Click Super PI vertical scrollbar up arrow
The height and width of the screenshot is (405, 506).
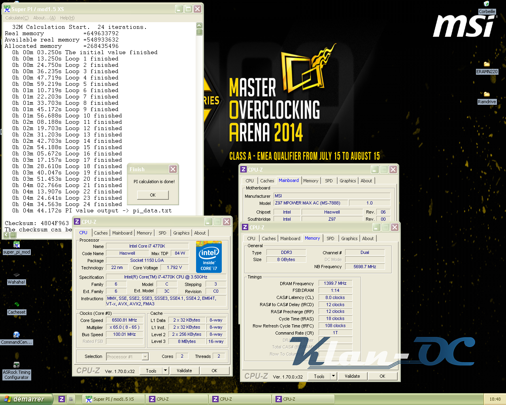tap(199, 26)
